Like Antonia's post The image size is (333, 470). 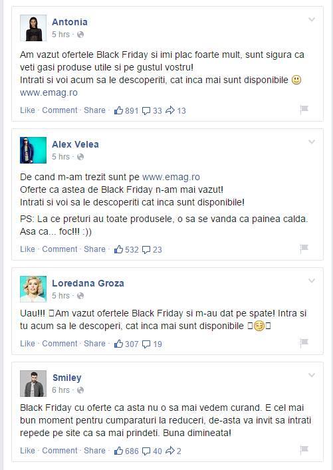pyautogui.click(x=27, y=110)
